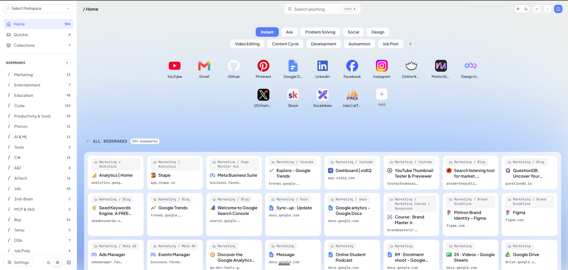This screenshot has width=568, height=270.
Task: Open the DSA bookmark folder
Action: tap(38, 240)
